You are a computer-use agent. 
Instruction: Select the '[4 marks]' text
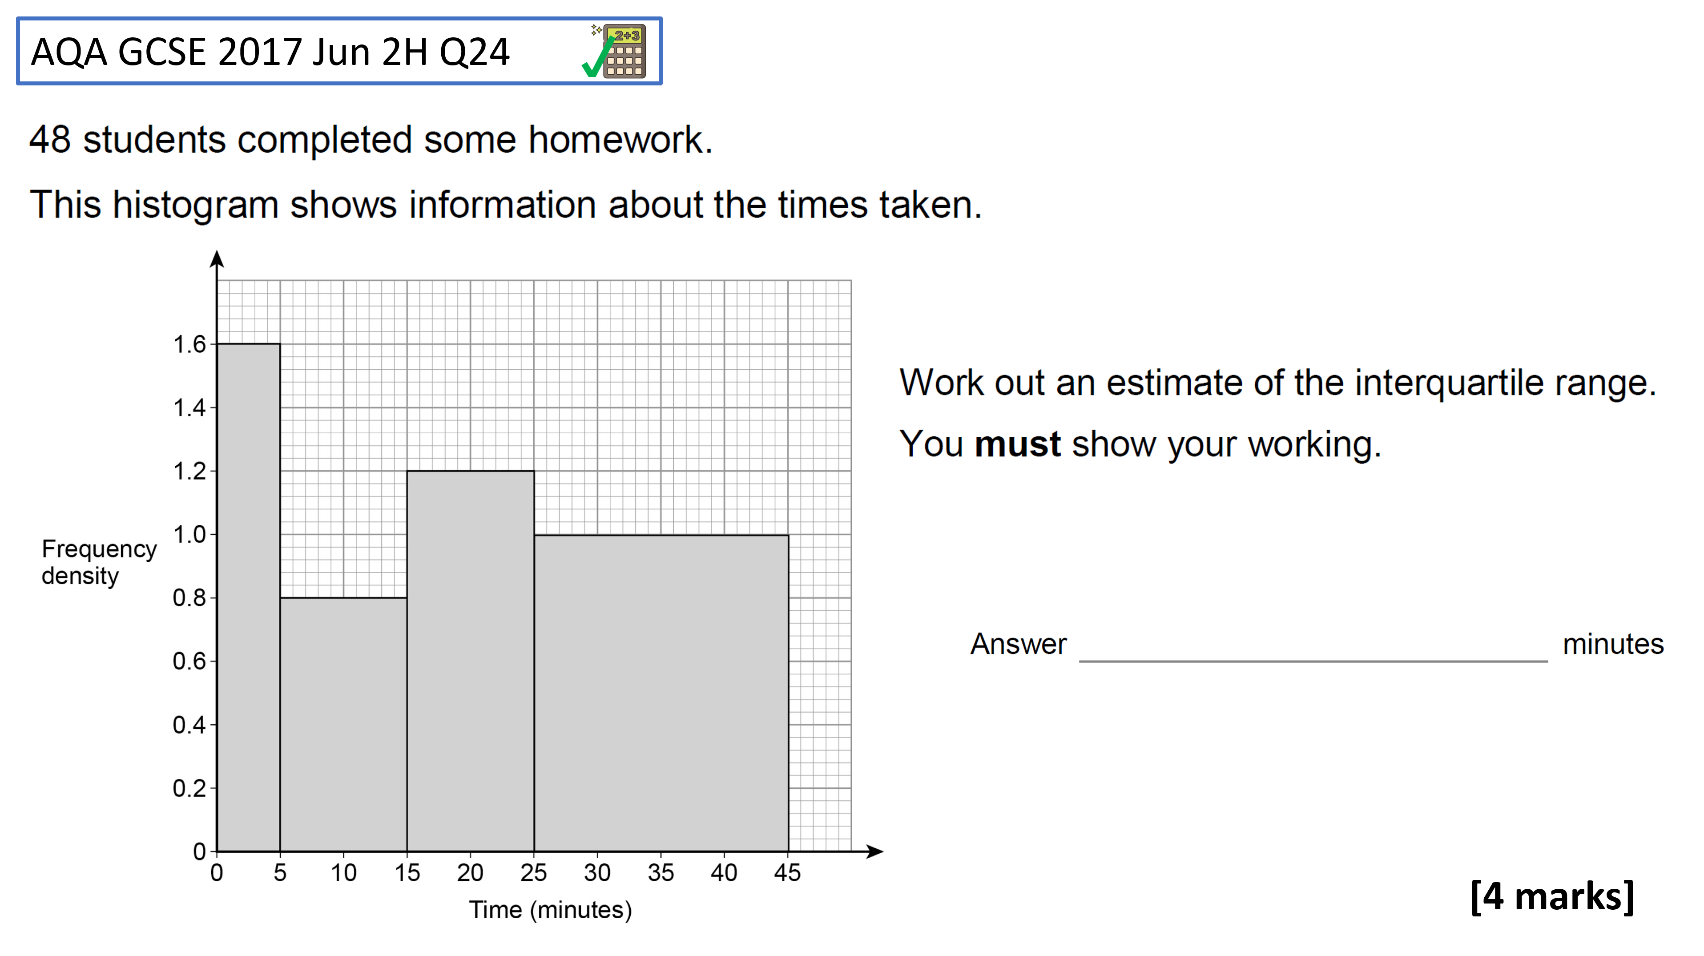pyautogui.click(x=1552, y=896)
